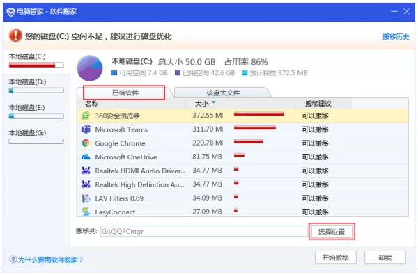Click the Microsoft Teams app icon
Image resolution: width=418 pixels, height=275 pixels.
point(86,129)
